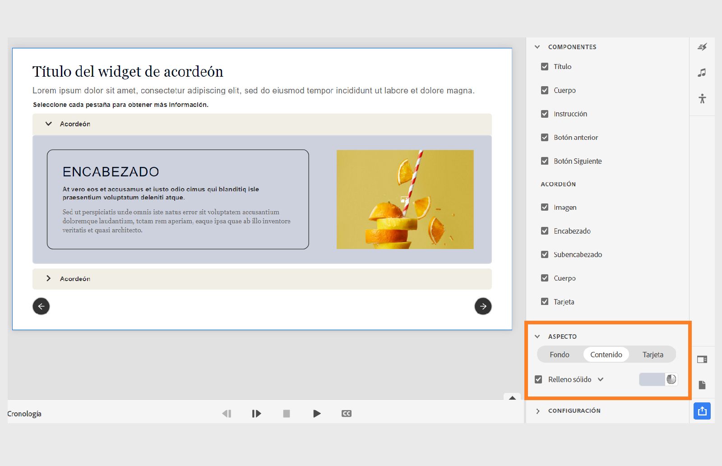Screen dimensions: 722x466
Task: Play the timeline preview
Action: 317,414
